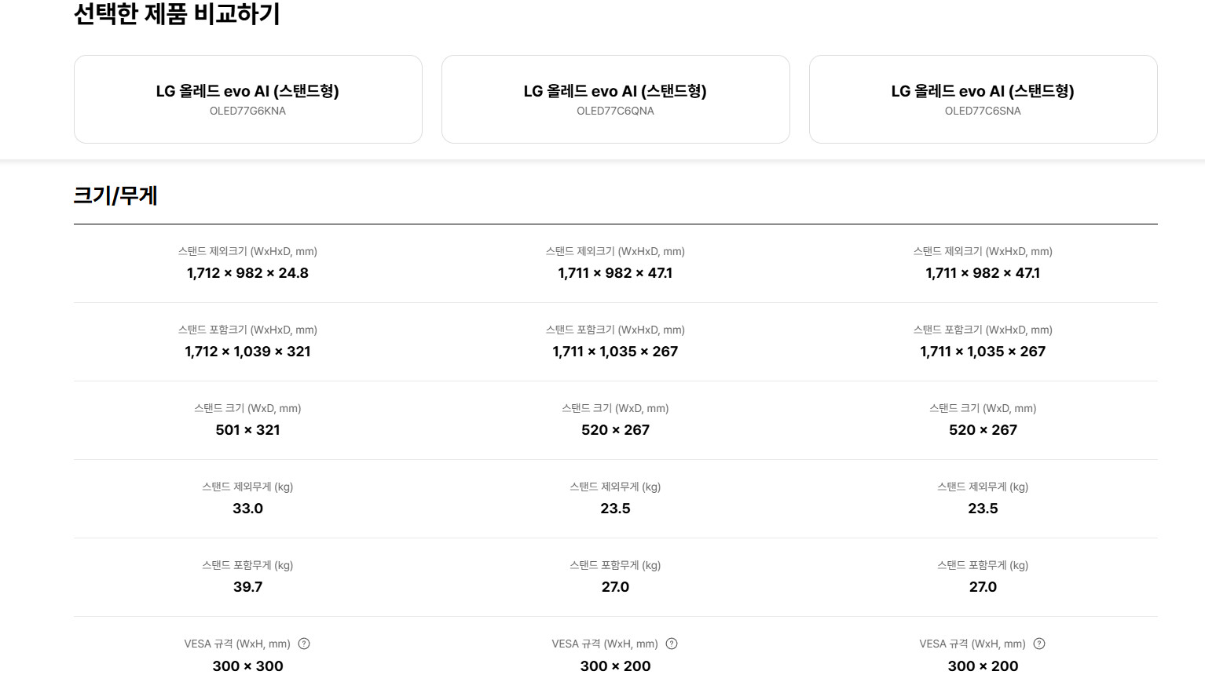Click the 선택한 제품 비교하기 page title
Viewport: 1205px width, 693px height.
pyautogui.click(x=177, y=14)
